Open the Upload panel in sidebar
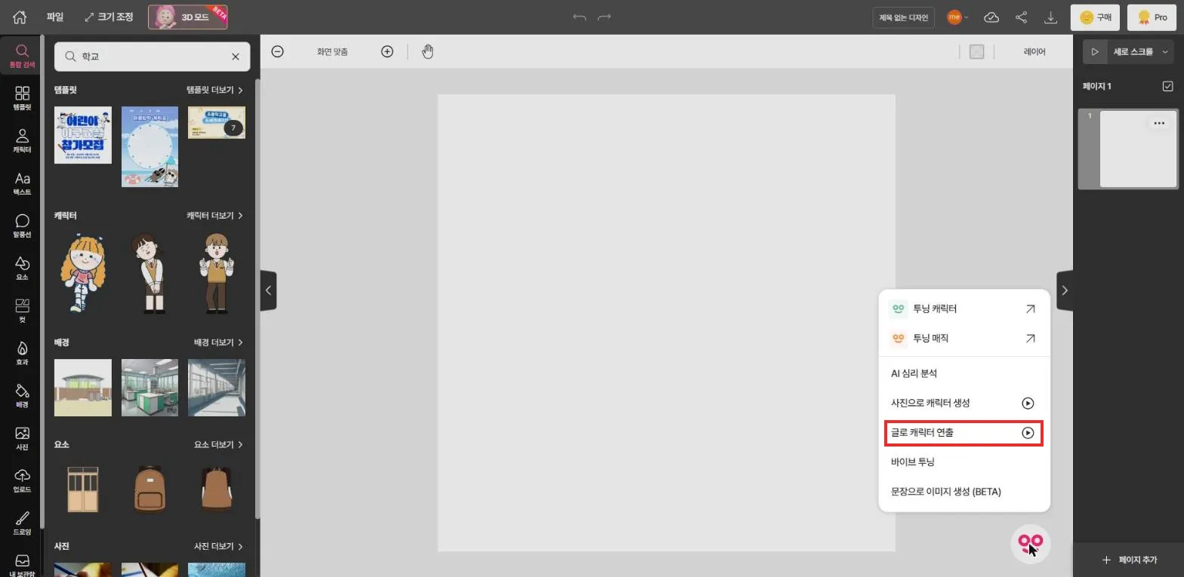 pos(22,480)
